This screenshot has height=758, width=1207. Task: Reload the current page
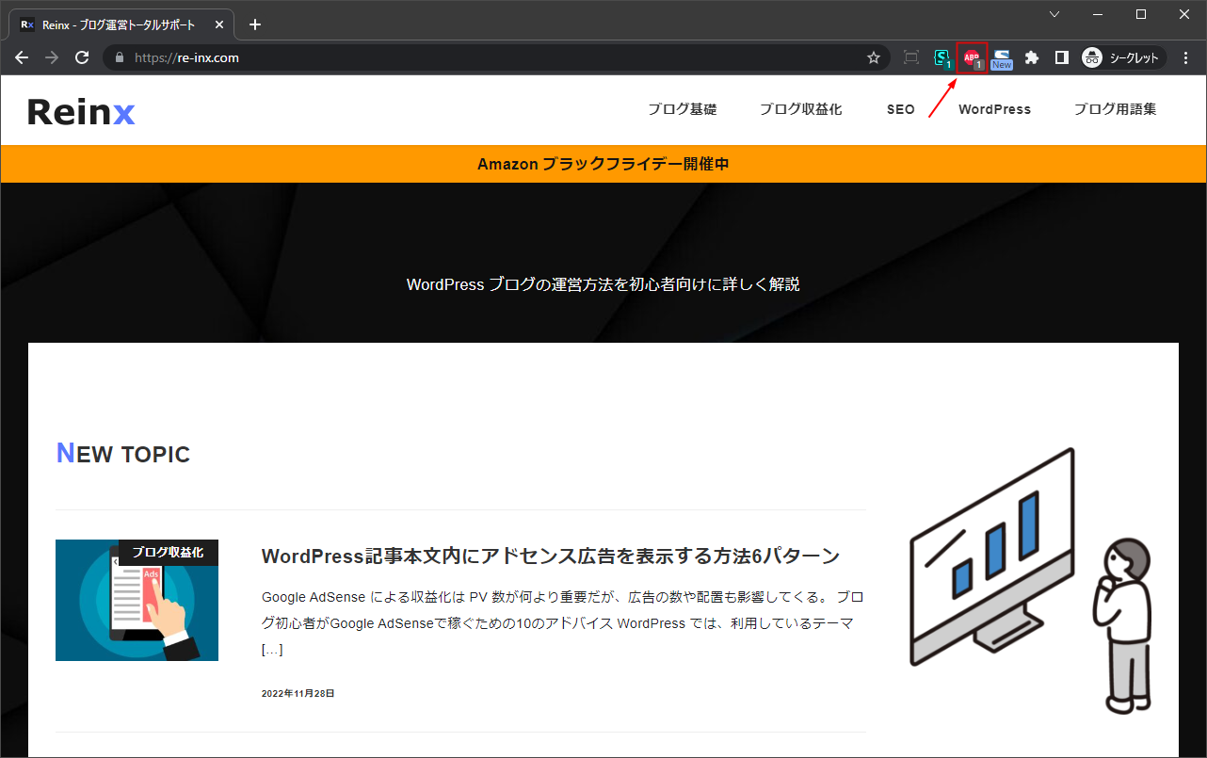click(82, 58)
